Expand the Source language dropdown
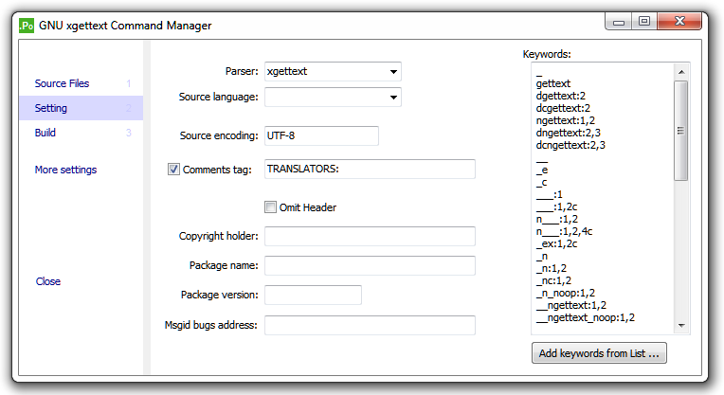The width and height of the screenshot is (724, 395). 333,97
